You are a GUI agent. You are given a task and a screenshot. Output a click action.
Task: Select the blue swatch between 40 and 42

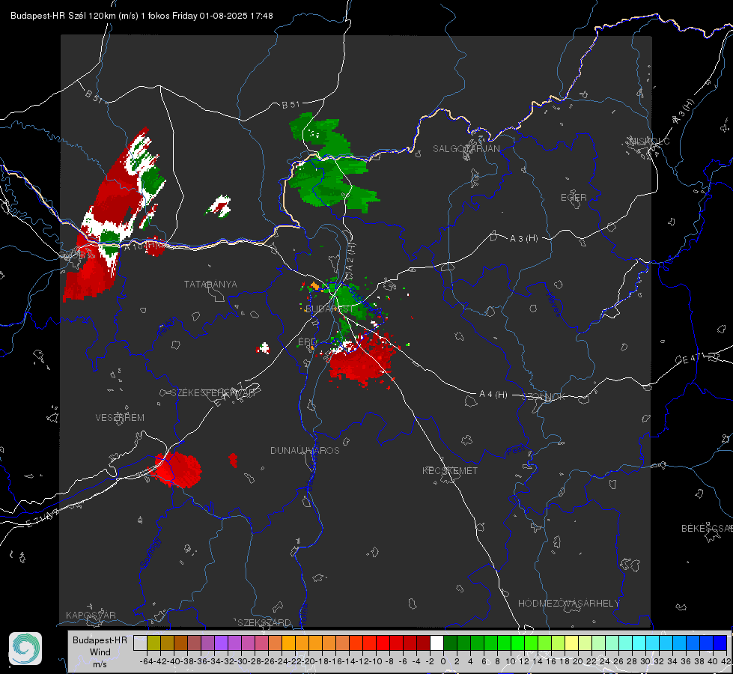(720, 643)
